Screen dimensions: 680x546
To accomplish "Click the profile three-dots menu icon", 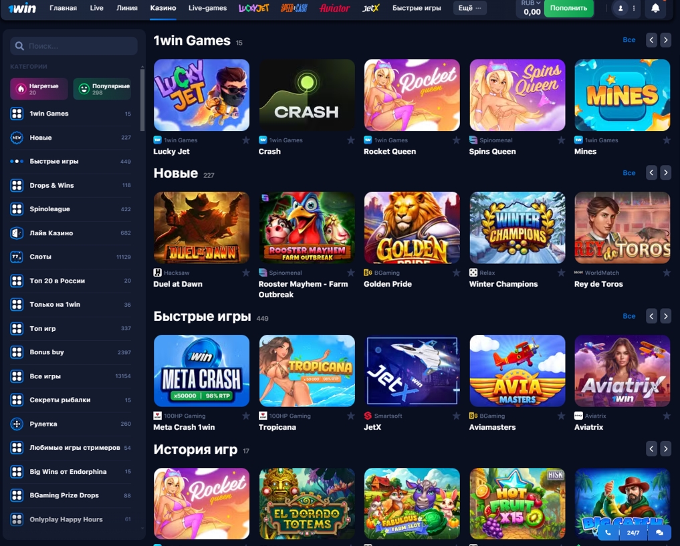I will coord(634,8).
